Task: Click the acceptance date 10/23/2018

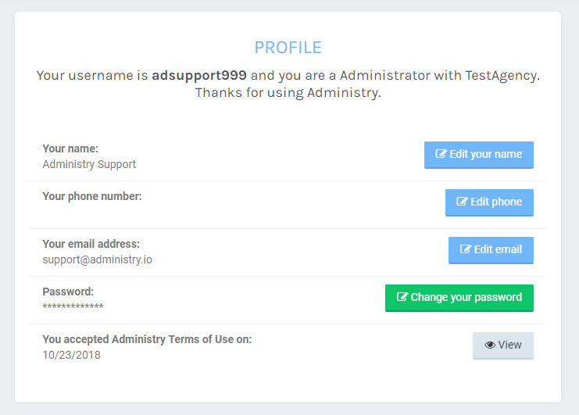Action: [x=71, y=355]
